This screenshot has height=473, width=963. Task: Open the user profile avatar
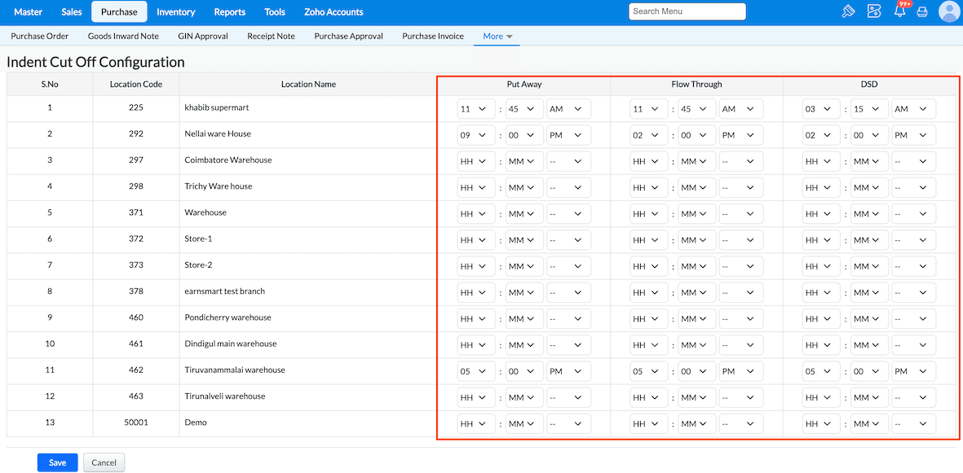(x=948, y=11)
